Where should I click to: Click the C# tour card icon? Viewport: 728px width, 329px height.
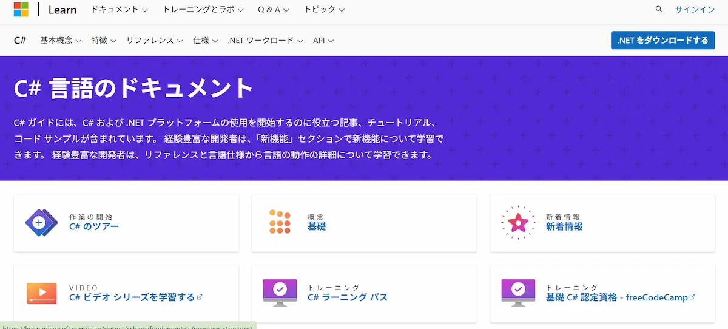pyautogui.click(x=41, y=223)
